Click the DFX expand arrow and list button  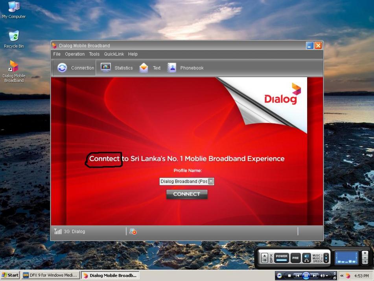click(265, 258)
